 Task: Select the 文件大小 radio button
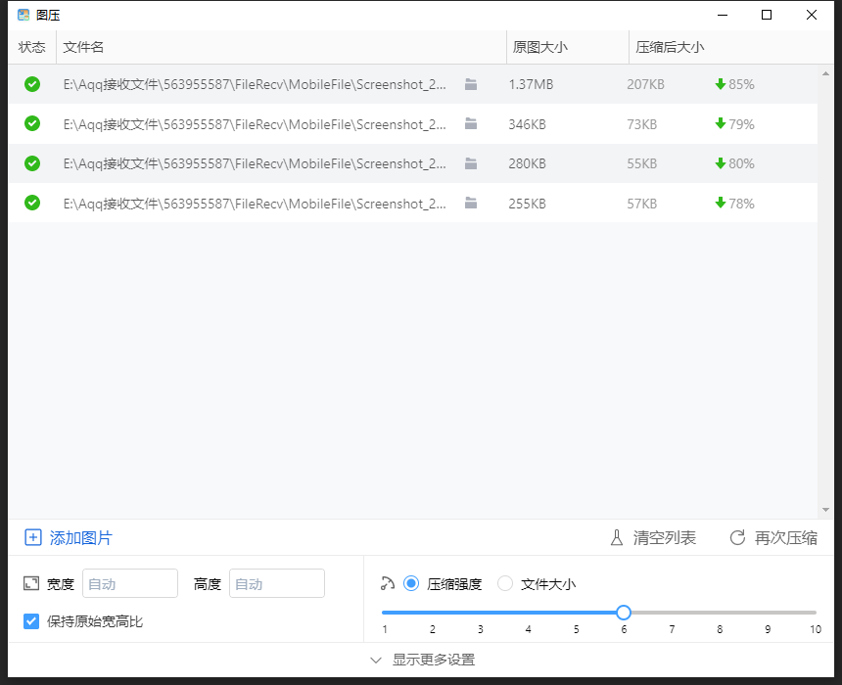(505, 584)
